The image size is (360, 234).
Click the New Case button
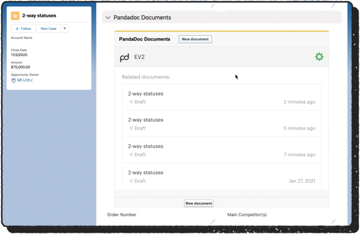(x=48, y=28)
